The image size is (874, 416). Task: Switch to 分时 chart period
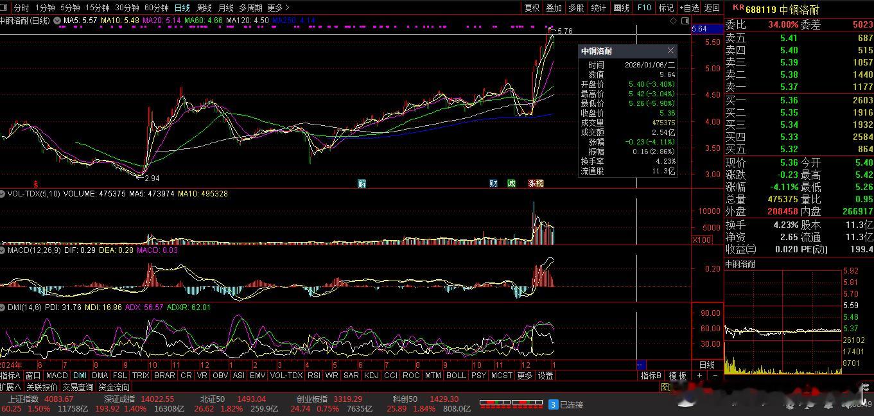pos(21,8)
